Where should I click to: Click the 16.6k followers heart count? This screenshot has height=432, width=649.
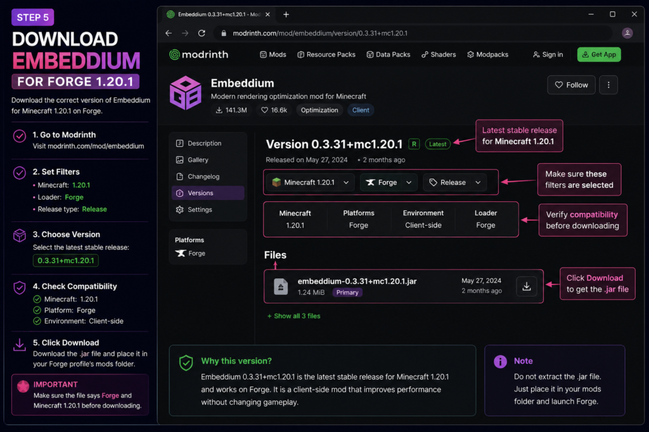tap(274, 110)
